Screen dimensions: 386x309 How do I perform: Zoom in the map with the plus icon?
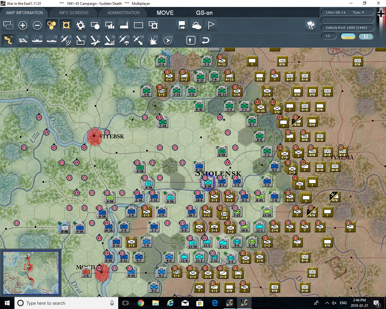coord(23,25)
